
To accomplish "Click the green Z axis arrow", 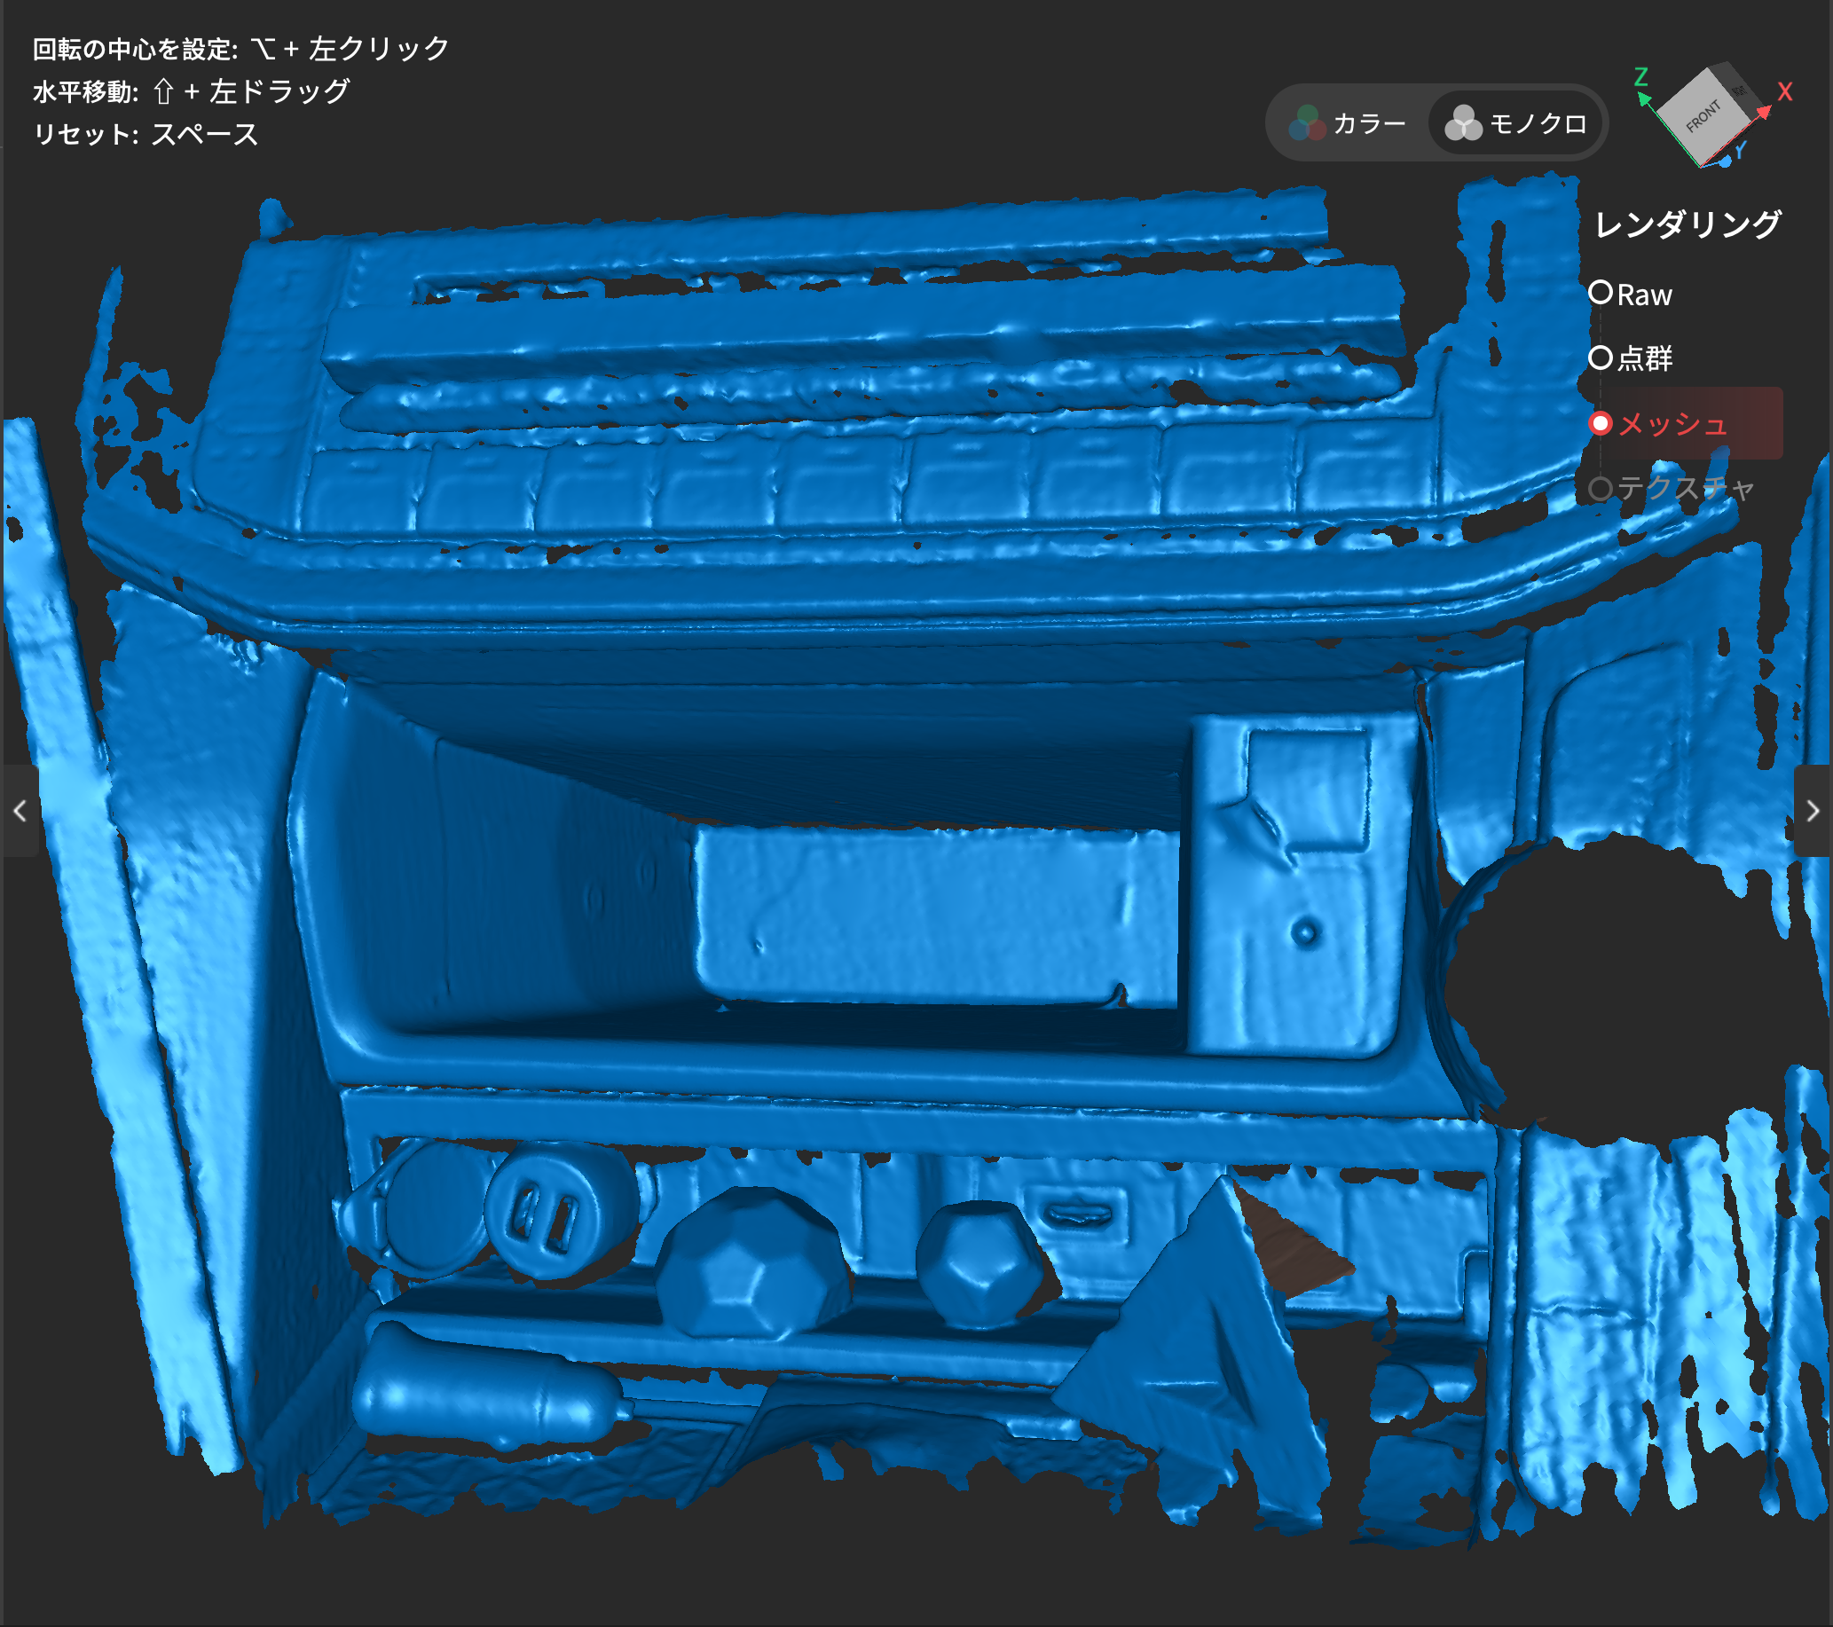I will 1645,99.
